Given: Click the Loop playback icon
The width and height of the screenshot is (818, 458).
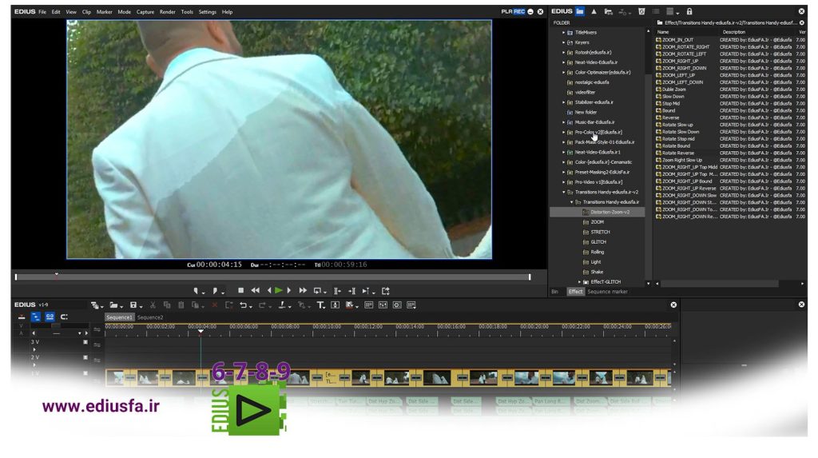Looking at the screenshot, I should 317,291.
